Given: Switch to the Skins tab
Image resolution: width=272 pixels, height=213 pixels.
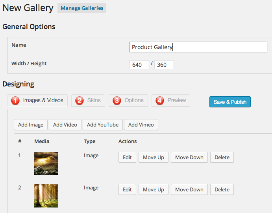Looking at the screenshot, I should click(x=88, y=101).
